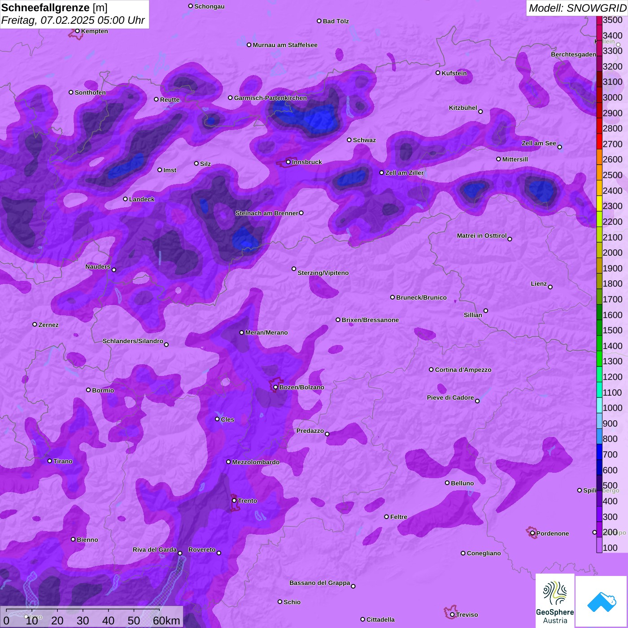628x628 pixels.
Task: Select the 3500 swatch in the legend
Action: 599,20
